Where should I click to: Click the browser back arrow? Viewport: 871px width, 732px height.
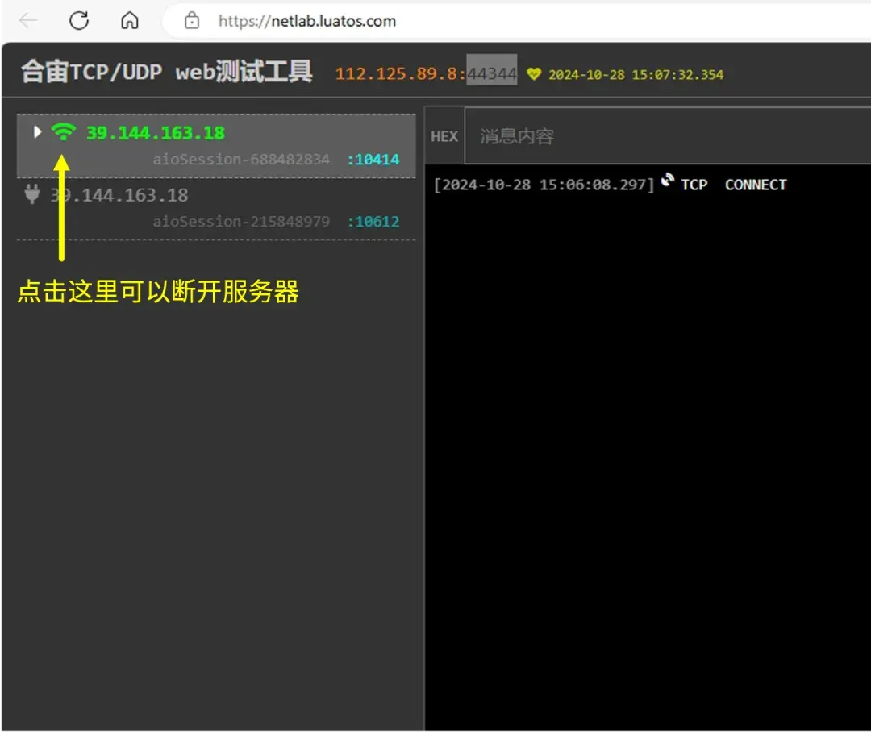tap(27, 21)
